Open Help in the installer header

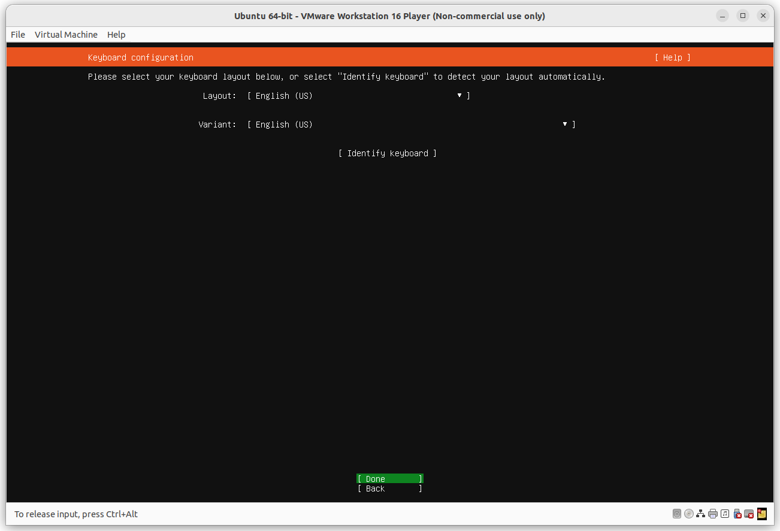672,57
